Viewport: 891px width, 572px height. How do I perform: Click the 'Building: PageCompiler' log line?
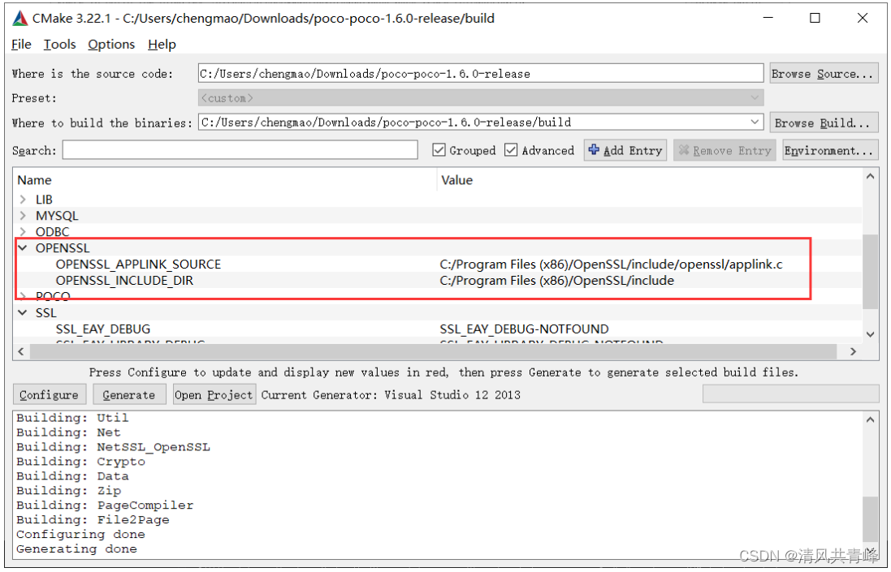pos(105,505)
